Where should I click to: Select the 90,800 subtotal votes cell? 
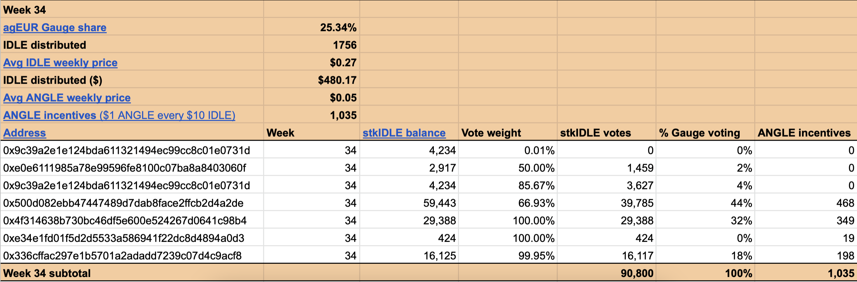click(607, 273)
